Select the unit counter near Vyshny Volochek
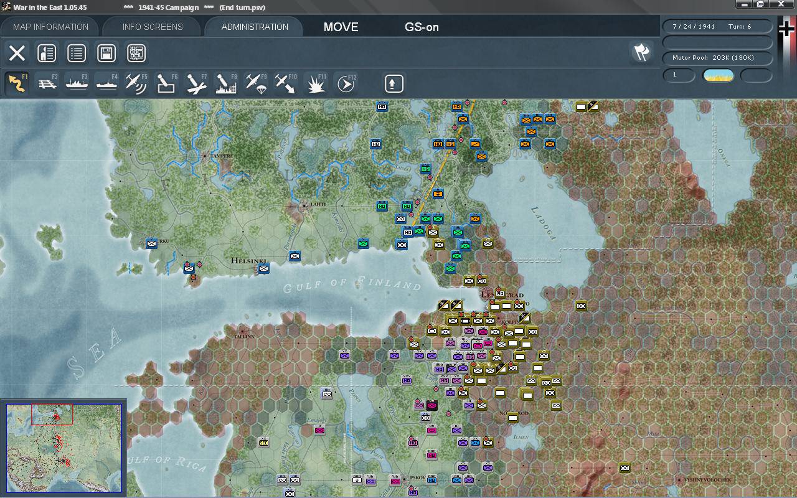 [x=625, y=467]
